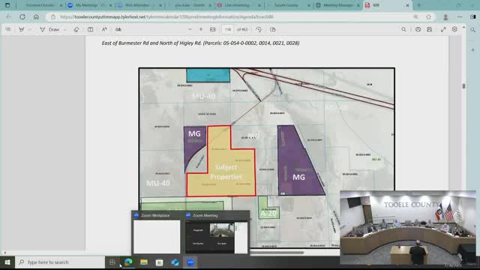
Task: Click the PDF horizontal scrollbar thumb
Action: pyautogui.click(x=277, y=253)
